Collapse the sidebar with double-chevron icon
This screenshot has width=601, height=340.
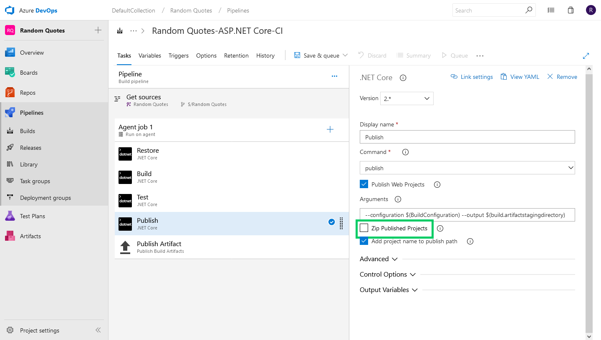click(98, 330)
